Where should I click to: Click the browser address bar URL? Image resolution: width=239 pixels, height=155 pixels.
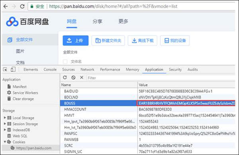[113, 6]
